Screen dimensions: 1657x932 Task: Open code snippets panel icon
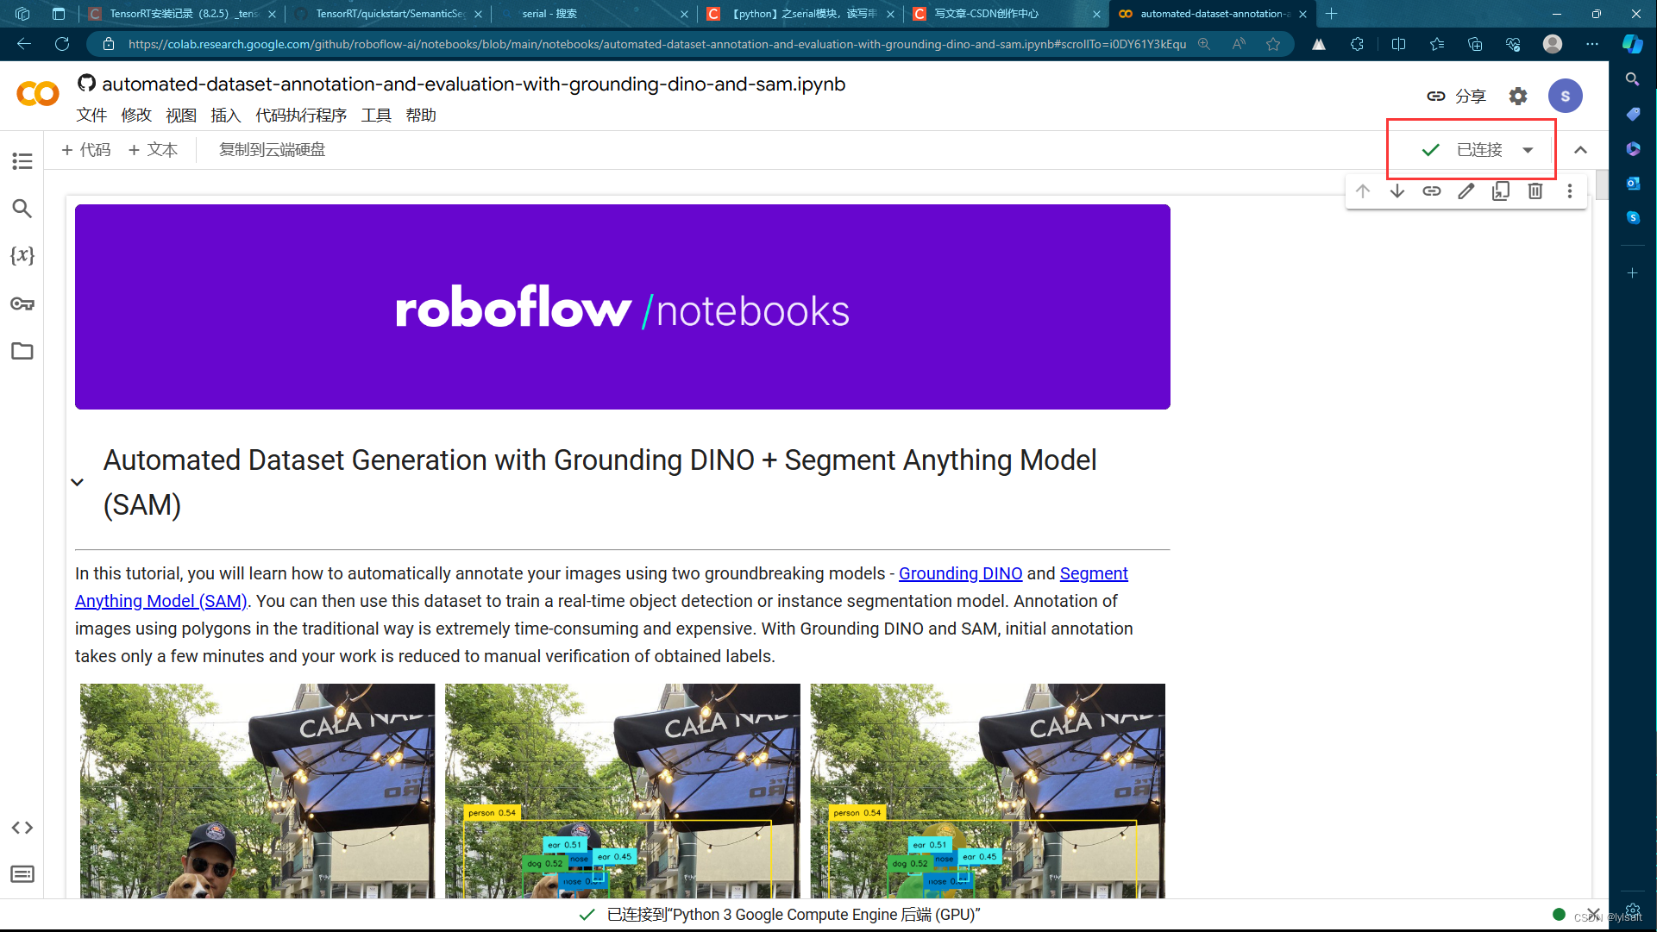(x=22, y=828)
